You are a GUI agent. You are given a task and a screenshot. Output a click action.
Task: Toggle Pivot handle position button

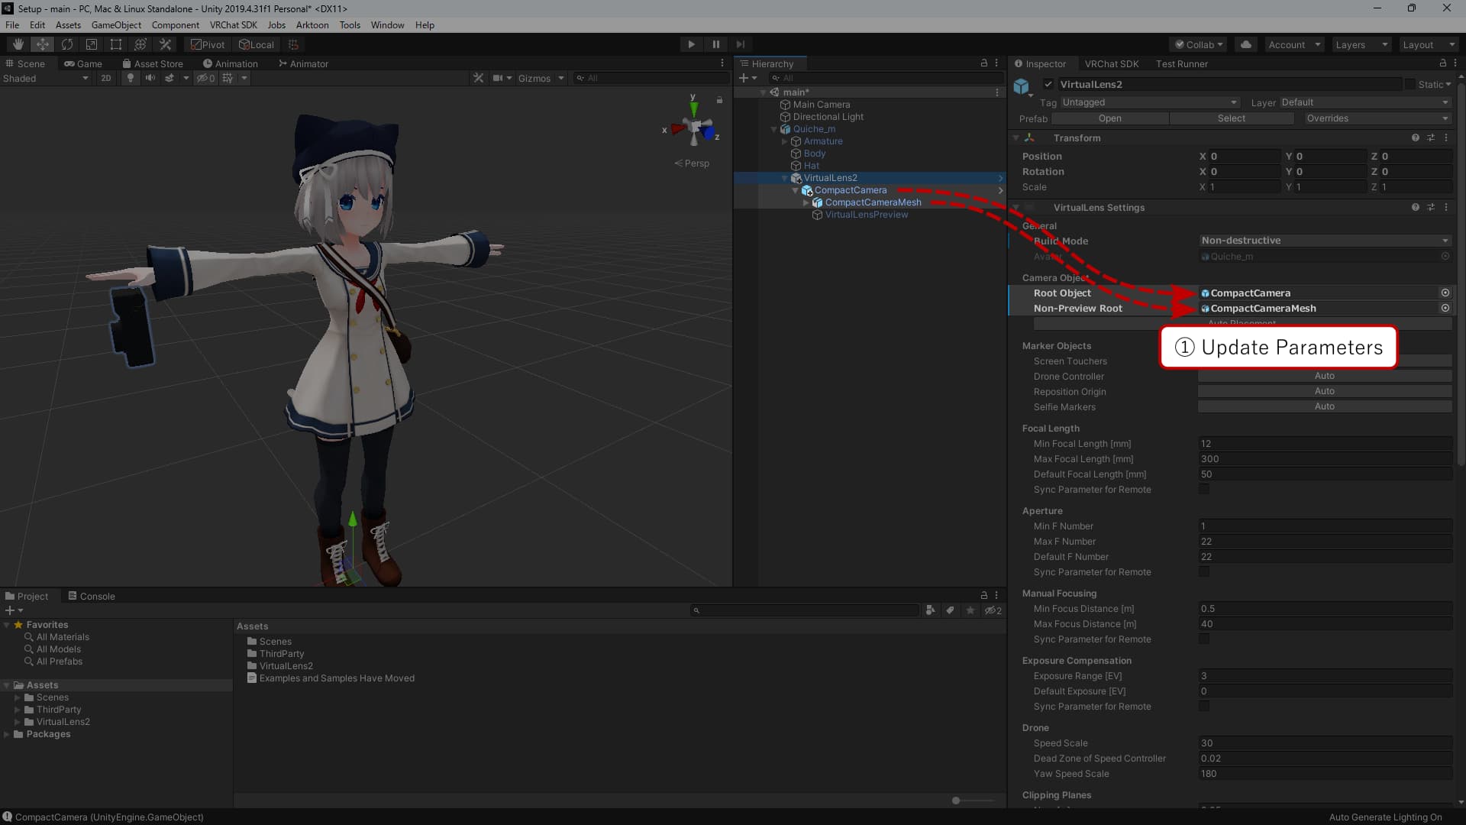pyautogui.click(x=208, y=44)
